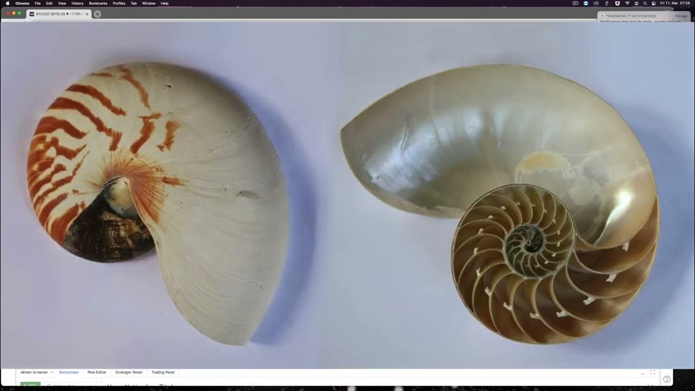Image resolution: width=695 pixels, height=391 pixels.
Task: Minimize the bottom panel
Action: click(642, 373)
